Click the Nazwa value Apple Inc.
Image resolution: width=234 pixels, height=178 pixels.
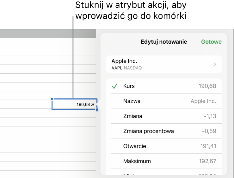point(203,101)
